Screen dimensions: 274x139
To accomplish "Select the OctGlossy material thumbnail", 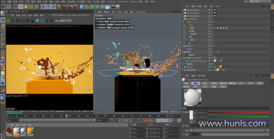I will 16,131.
